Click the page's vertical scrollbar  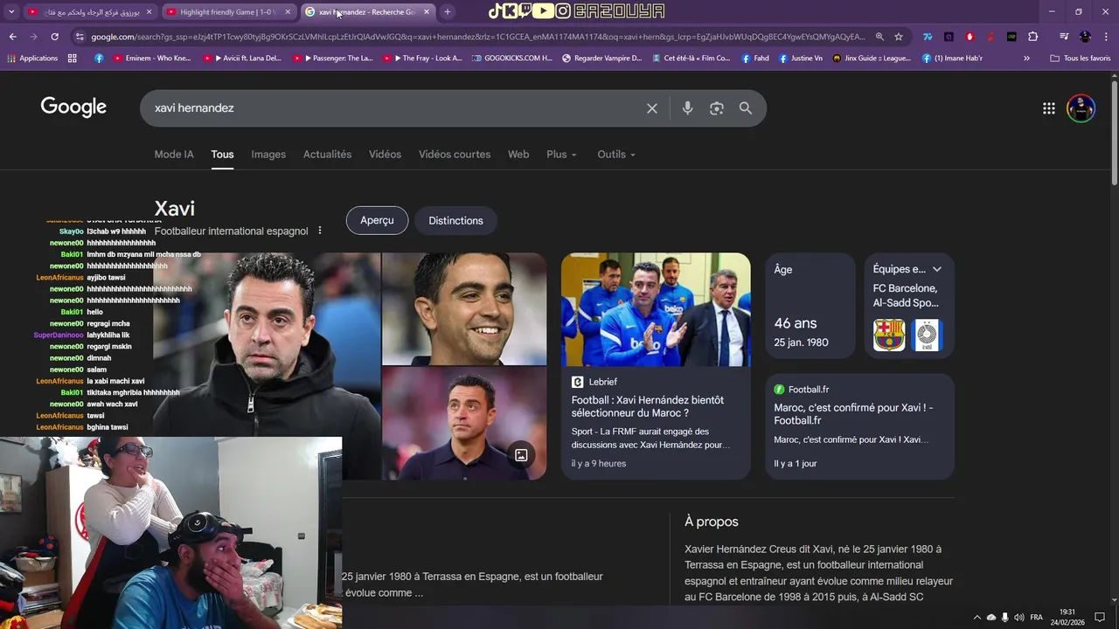(x=1115, y=131)
